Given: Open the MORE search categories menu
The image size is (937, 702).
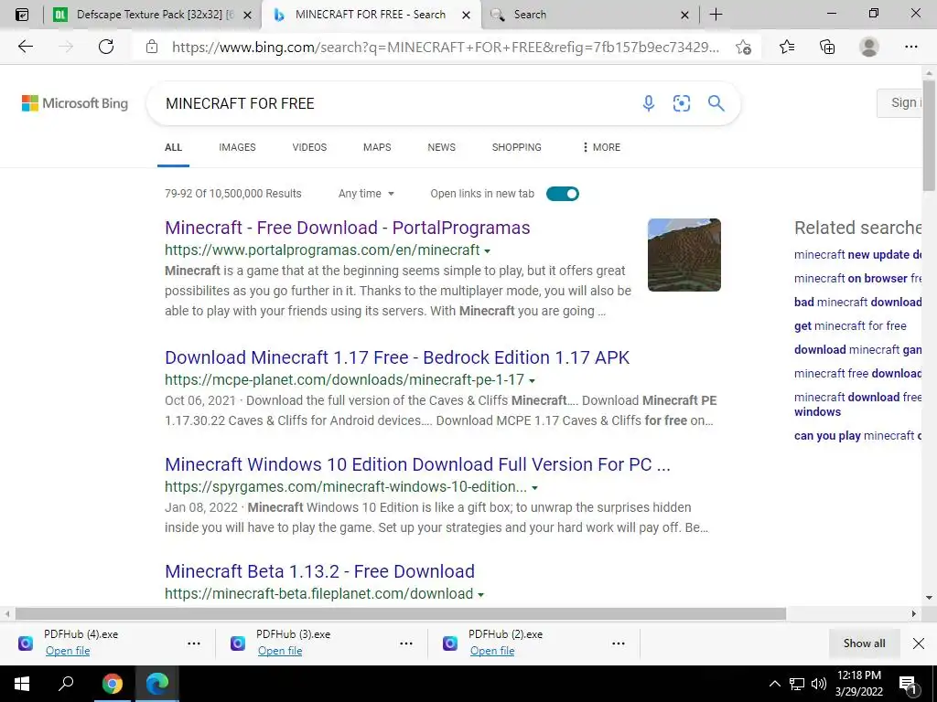Looking at the screenshot, I should coord(601,147).
